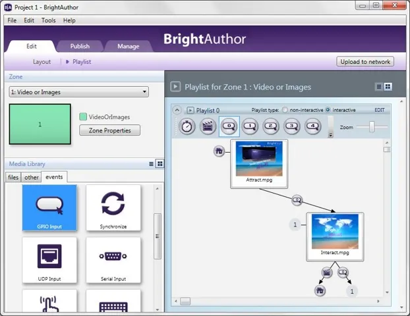Click the play icon next to Playlist 0
The width and height of the screenshot is (410, 316).
[190, 110]
